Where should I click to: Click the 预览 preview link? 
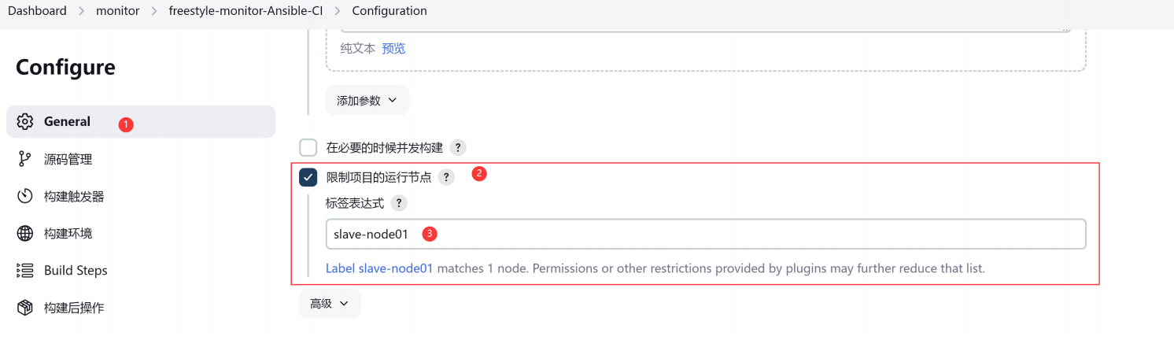[x=393, y=49]
